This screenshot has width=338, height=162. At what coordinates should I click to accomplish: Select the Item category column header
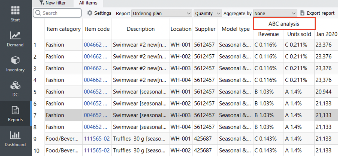pyautogui.click(x=64, y=29)
